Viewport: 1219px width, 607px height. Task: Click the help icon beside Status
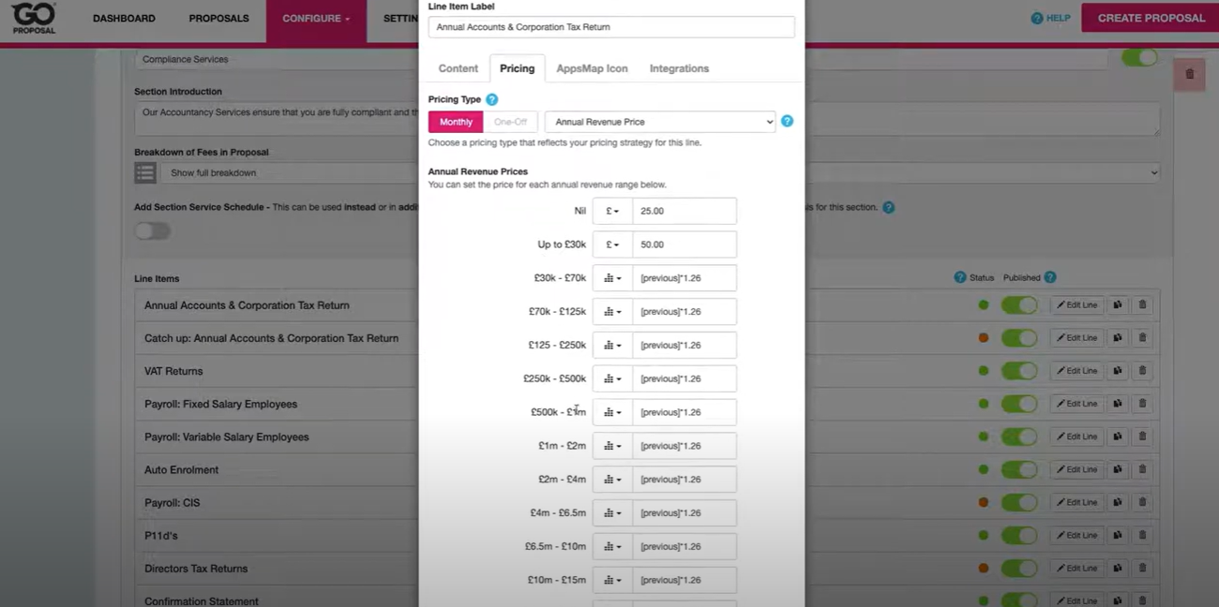[959, 277]
